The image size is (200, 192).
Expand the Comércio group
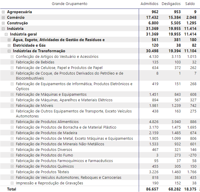(x=3, y=18)
